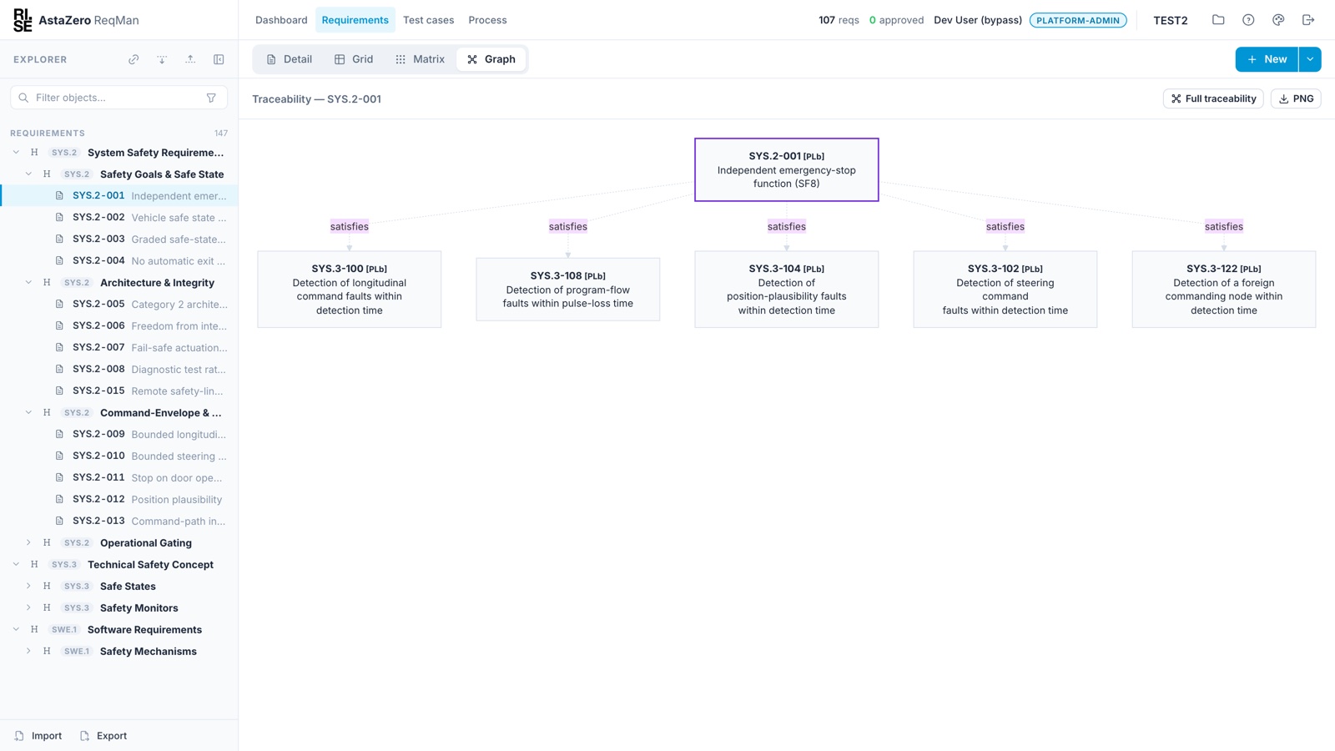Go to Test cases section
The image size is (1335, 751).
tap(428, 20)
